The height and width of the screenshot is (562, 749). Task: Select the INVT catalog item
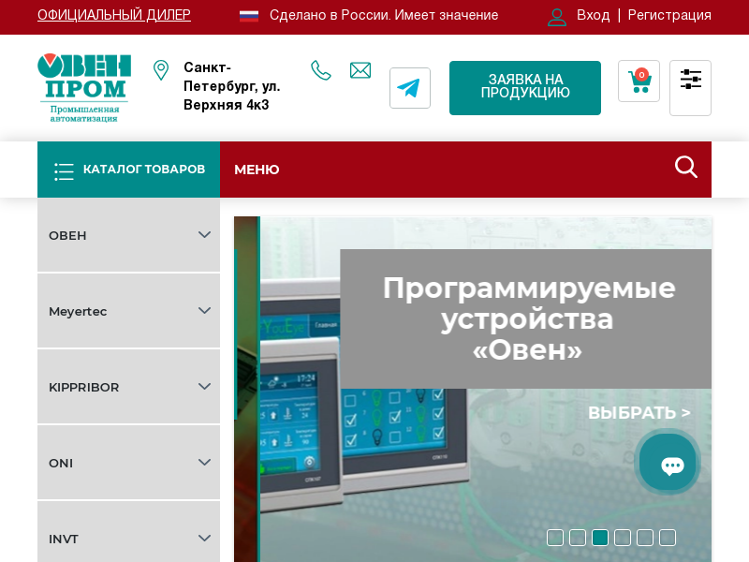click(x=128, y=532)
